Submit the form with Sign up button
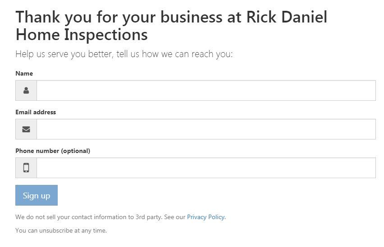384x247 pixels. point(37,195)
